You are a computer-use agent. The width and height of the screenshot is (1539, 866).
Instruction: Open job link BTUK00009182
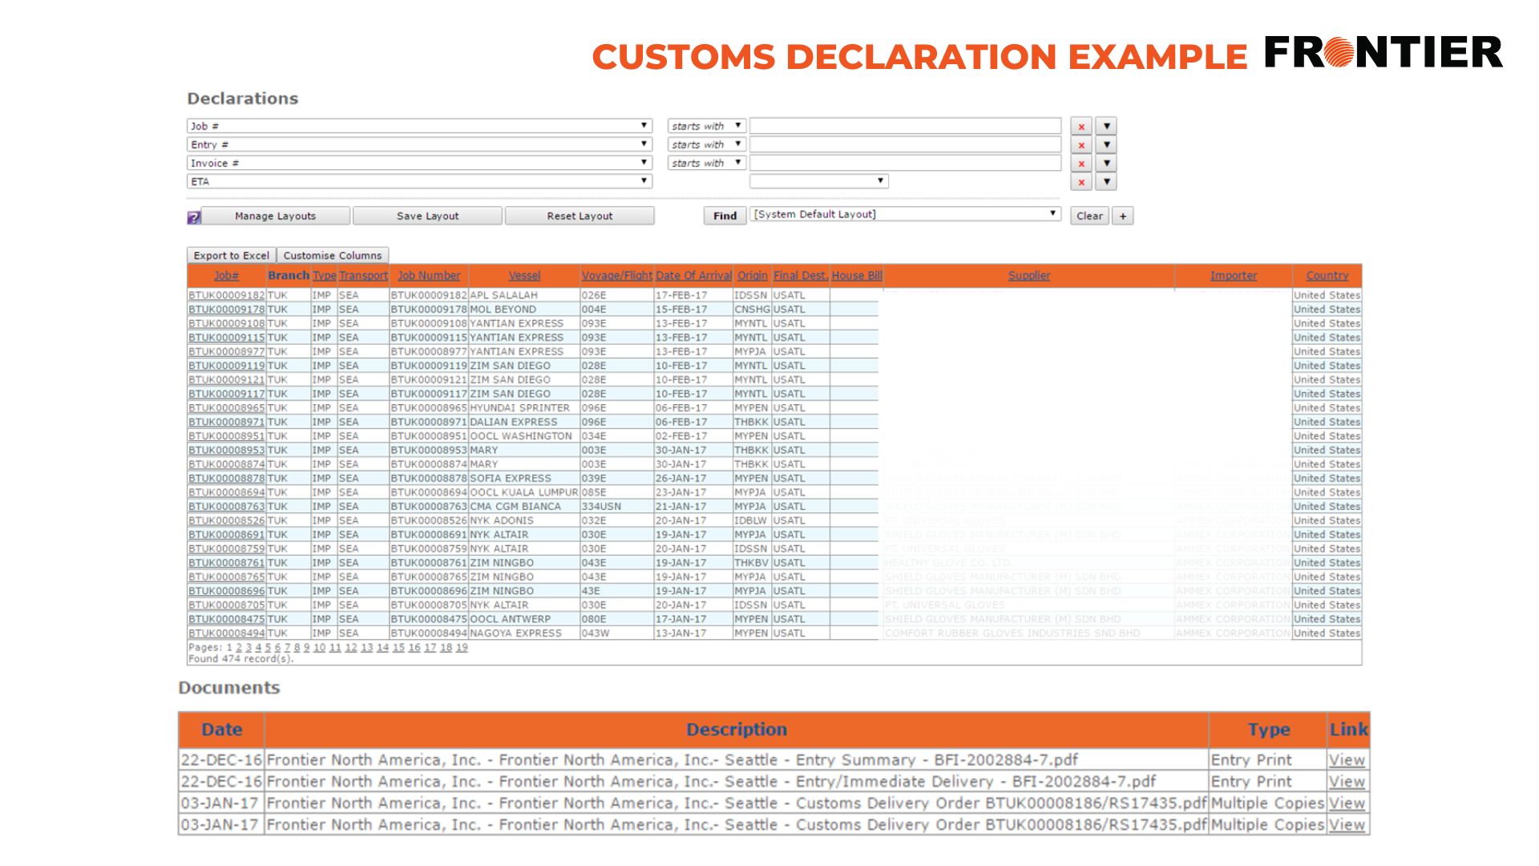click(x=226, y=295)
